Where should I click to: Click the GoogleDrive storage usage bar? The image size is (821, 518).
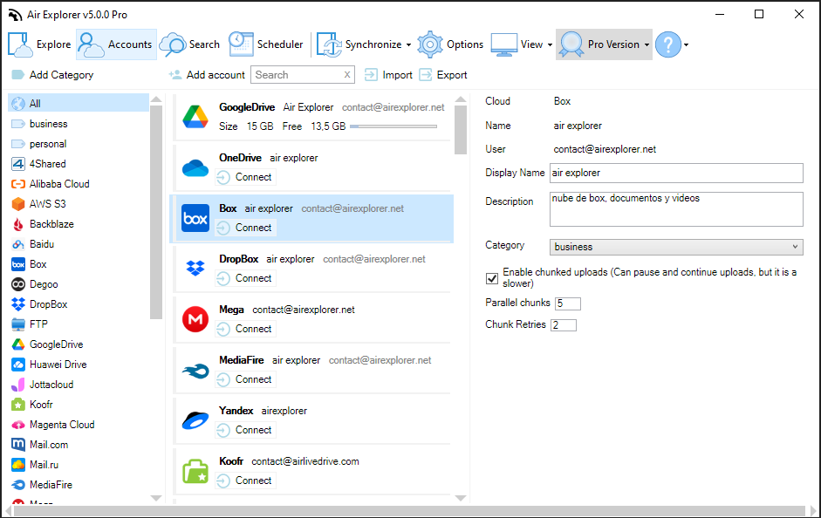pyautogui.click(x=393, y=126)
